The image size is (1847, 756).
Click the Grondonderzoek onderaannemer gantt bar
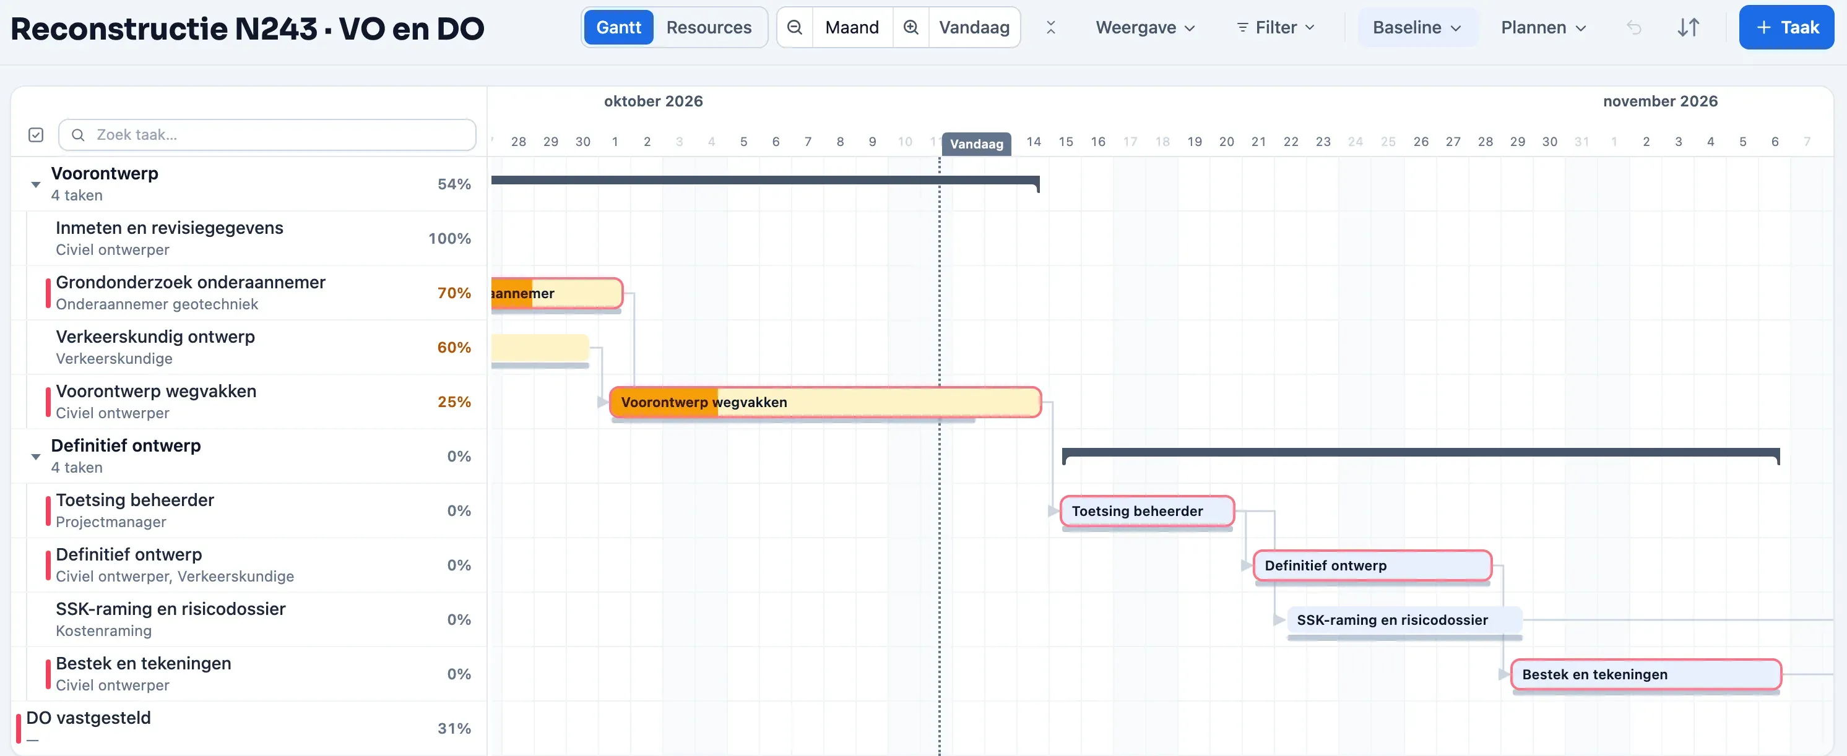click(556, 293)
